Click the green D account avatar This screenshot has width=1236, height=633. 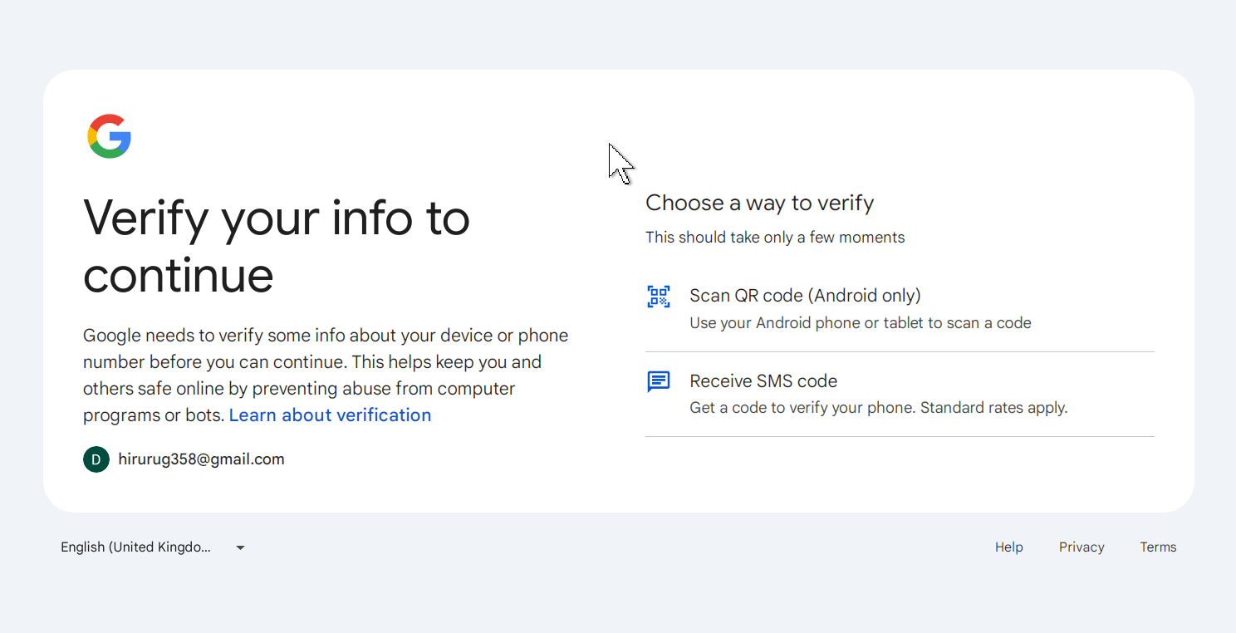click(96, 459)
